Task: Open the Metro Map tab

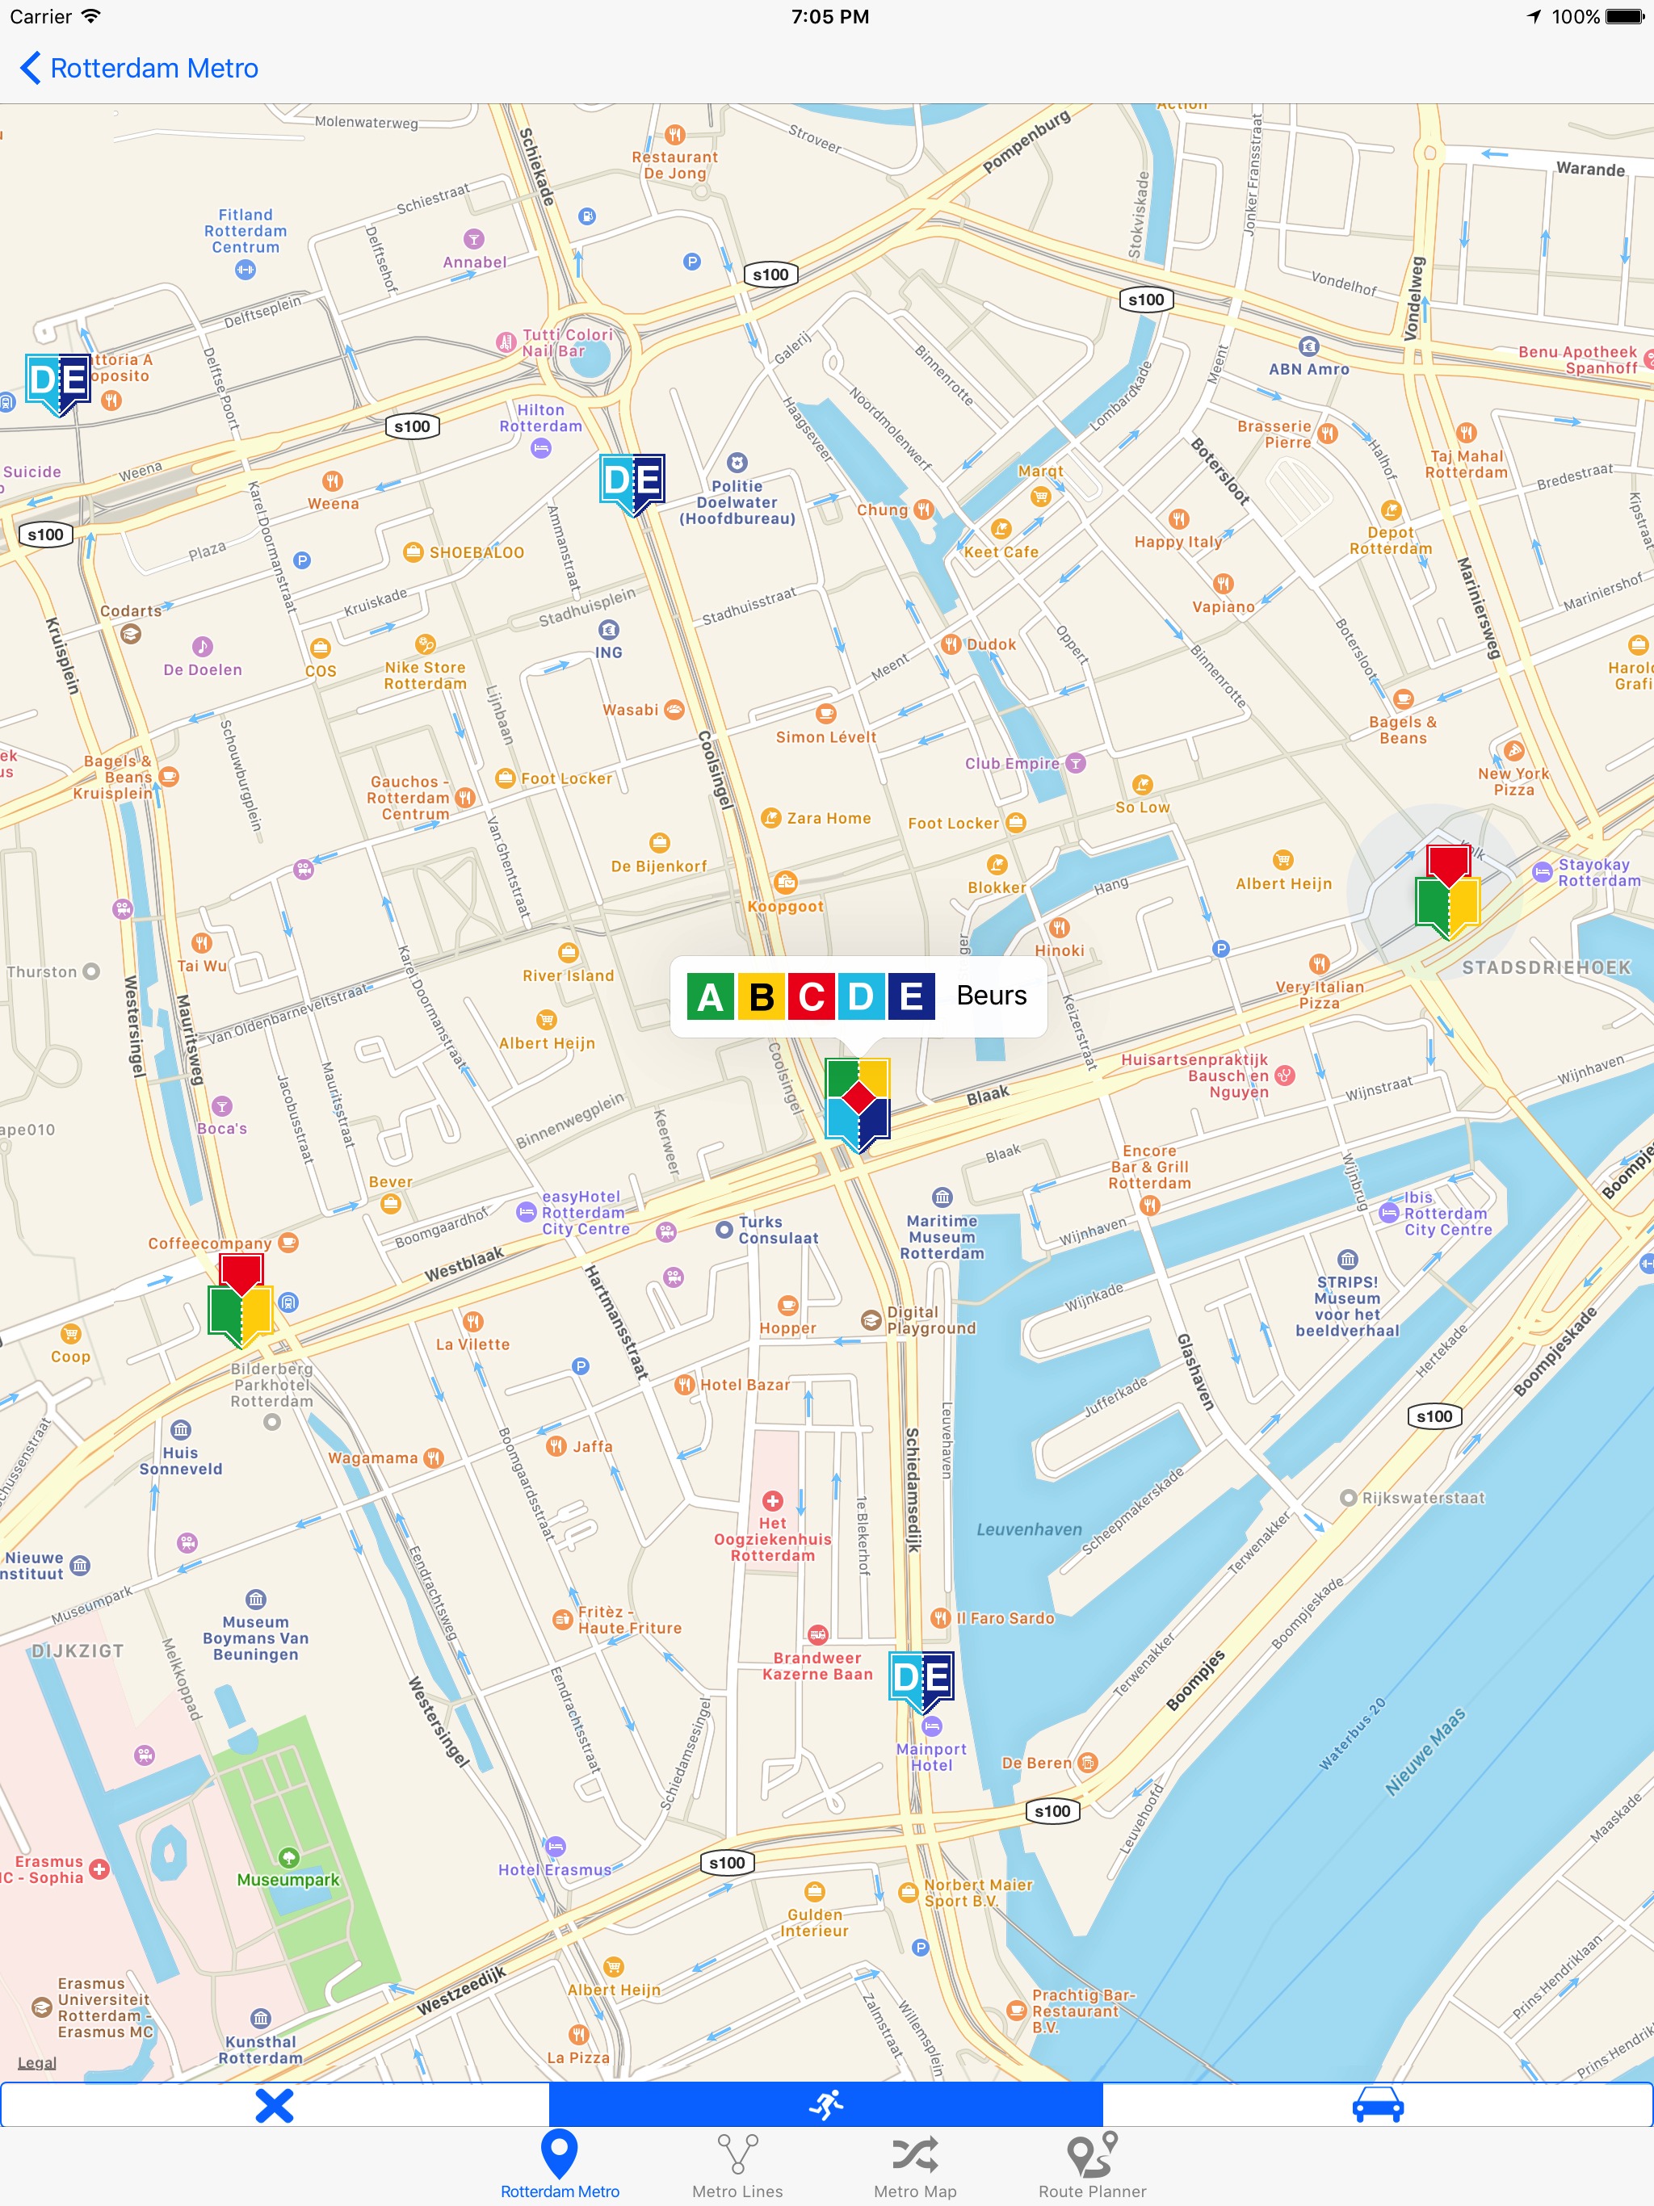Action: 915,2164
